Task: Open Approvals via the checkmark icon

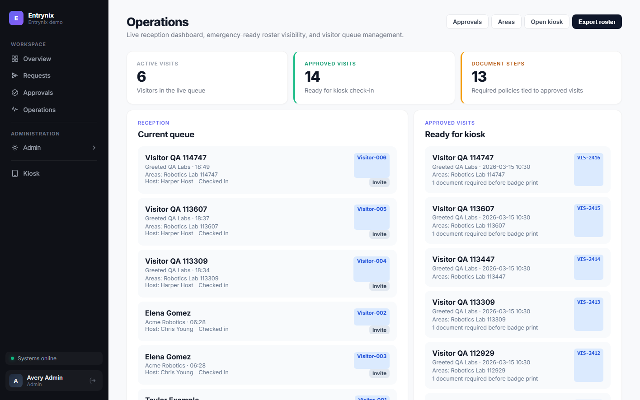Action: click(15, 92)
